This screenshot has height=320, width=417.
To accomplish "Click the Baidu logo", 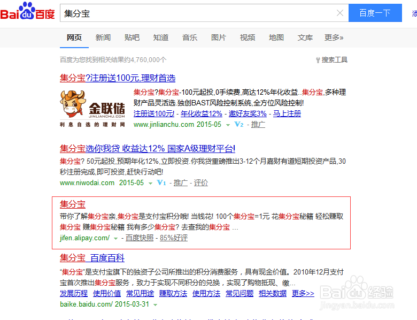I will [27, 12].
